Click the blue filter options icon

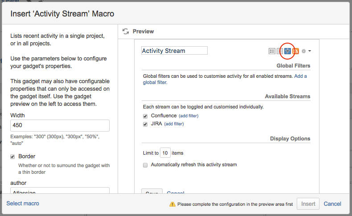coord(288,51)
